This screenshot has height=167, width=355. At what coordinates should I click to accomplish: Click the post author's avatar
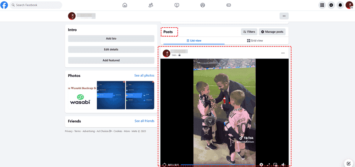pos(166,53)
